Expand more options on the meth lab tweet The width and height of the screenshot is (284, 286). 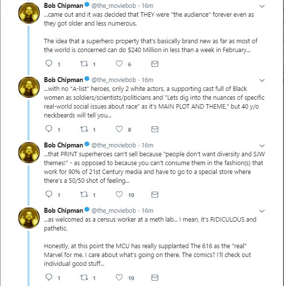tap(262, 211)
